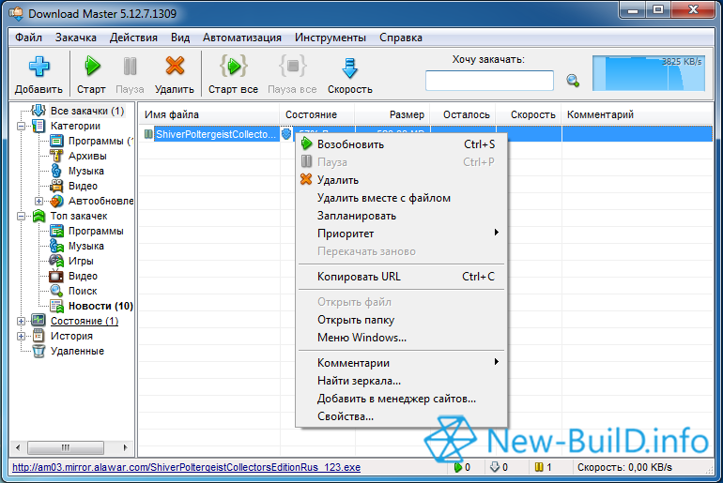Click the tree panel scroll right arrow
This screenshot has width=723, height=483.
click(x=125, y=447)
